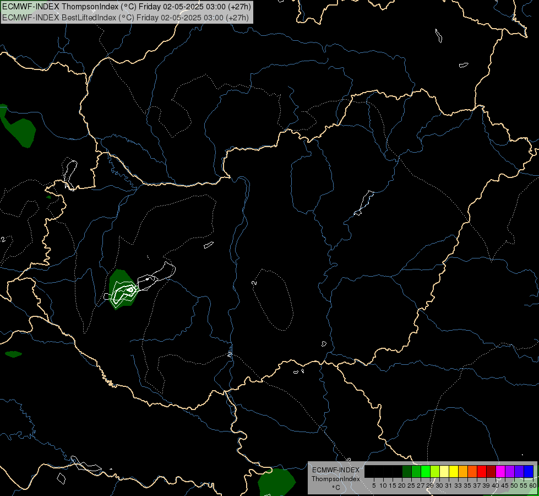
Task: Click the legend tick value 20
Action: [402, 486]
